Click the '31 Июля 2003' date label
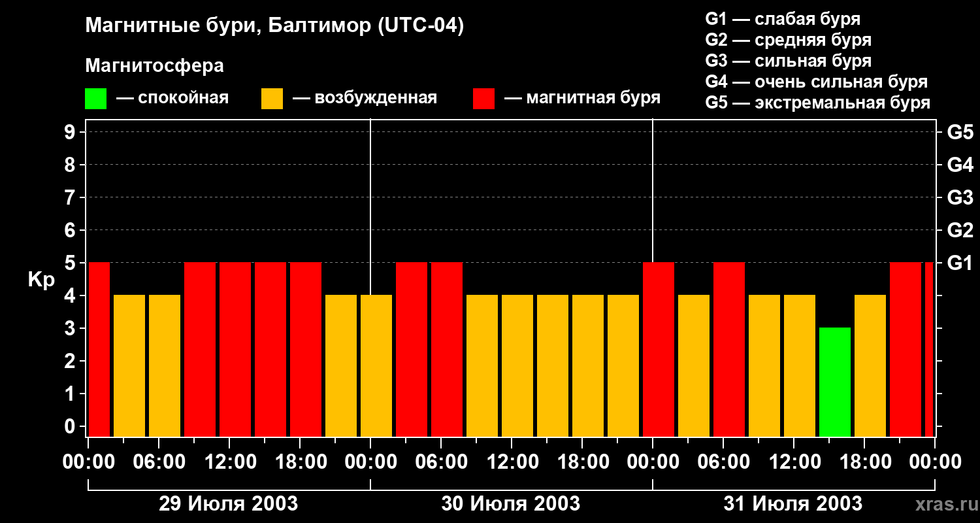Screen dimensions: 980x523 coord(793,504)
